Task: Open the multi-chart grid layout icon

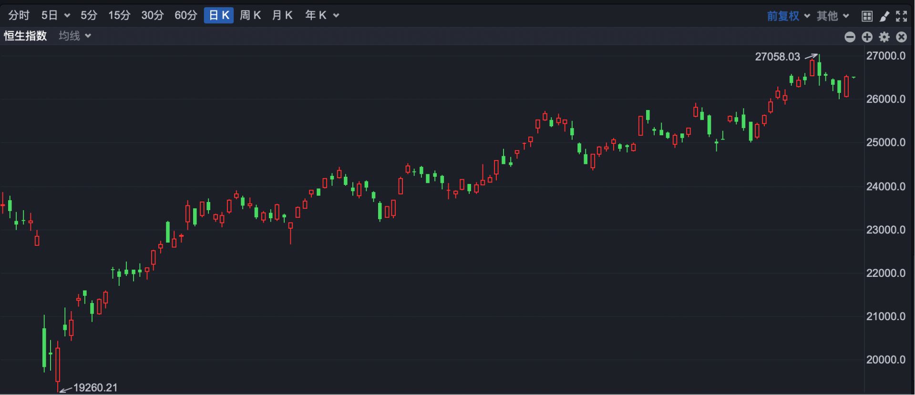Action: pos(867,16)
